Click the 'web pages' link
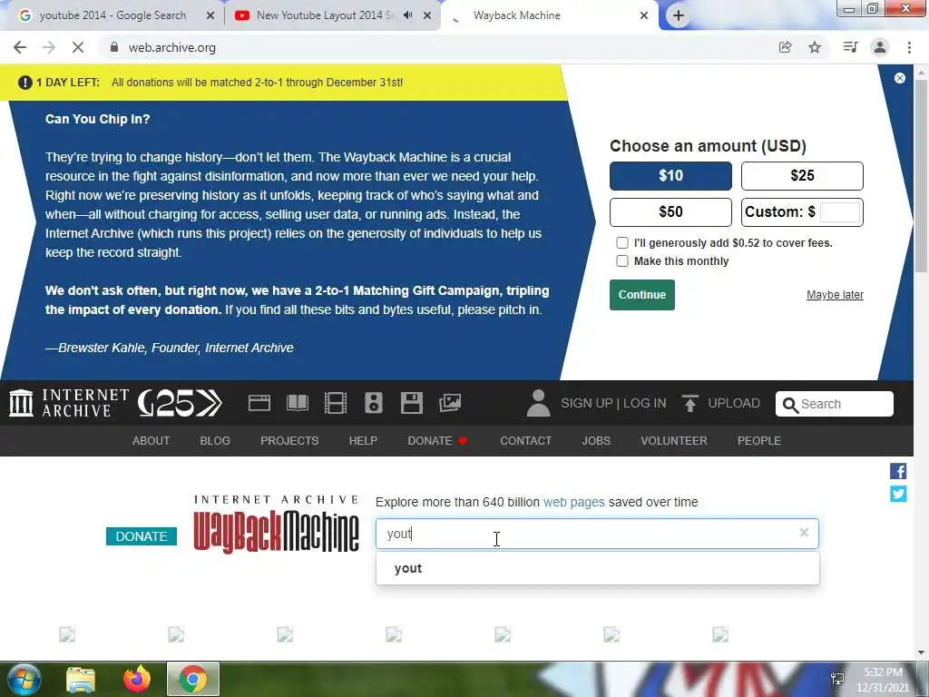Screen dimensions: 929x697 (574, 502)
